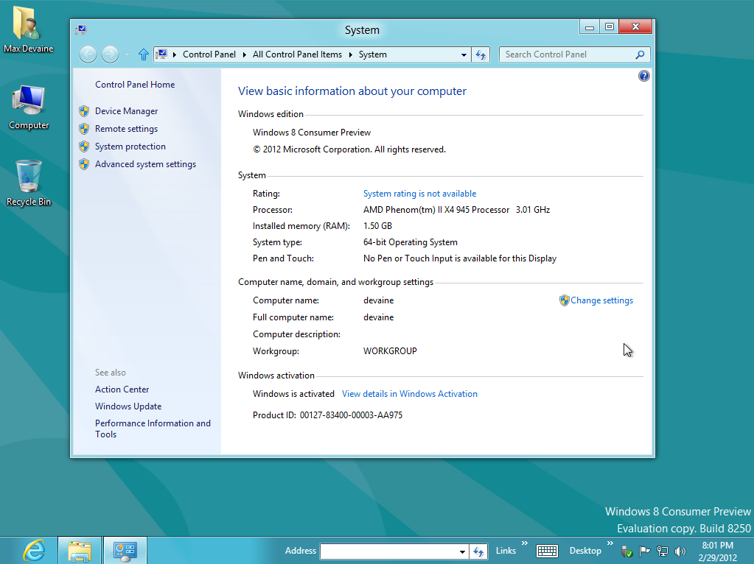Image resolution: width=754 pixels, height=564 pixels.
Task: Open the network tray icon
Action: [663, 551]
